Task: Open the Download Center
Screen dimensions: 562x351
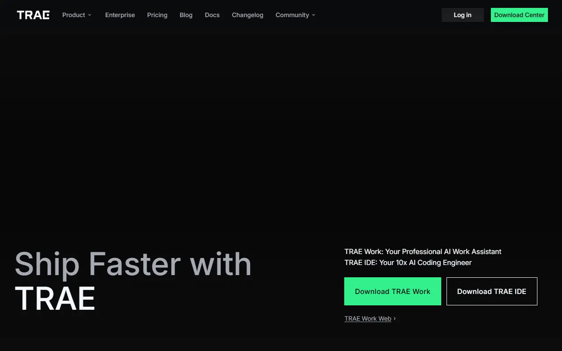Action: click(x=519, y=15)
